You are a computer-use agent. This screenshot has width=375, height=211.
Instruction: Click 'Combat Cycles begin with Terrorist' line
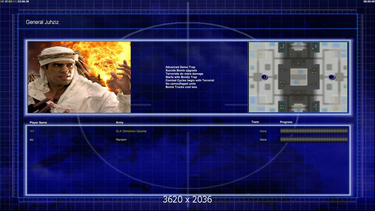coord(190,81)
